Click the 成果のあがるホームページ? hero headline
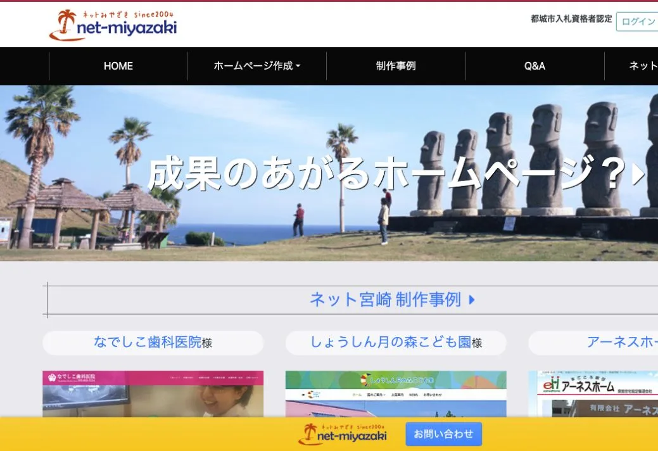The image size is (658, 451). pos(386,173)
